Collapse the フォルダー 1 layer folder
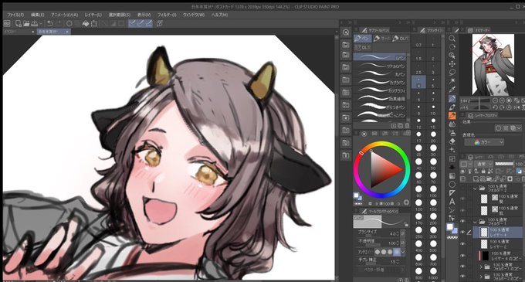525x282 pixels. (476, 222)
